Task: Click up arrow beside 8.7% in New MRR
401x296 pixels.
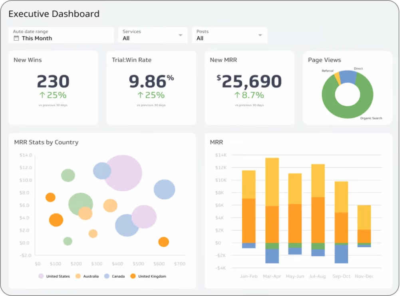Action: tap(237, 95)
